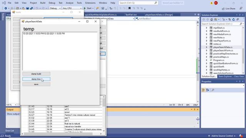Click the Solution Explorer Home icon
The width and height of the screenshot is (246, 138).
[212, 20]
